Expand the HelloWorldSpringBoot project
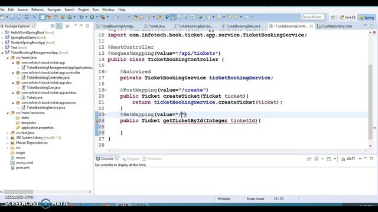The width and height of the screenshot is (378, 212). (x=2, y=32)
